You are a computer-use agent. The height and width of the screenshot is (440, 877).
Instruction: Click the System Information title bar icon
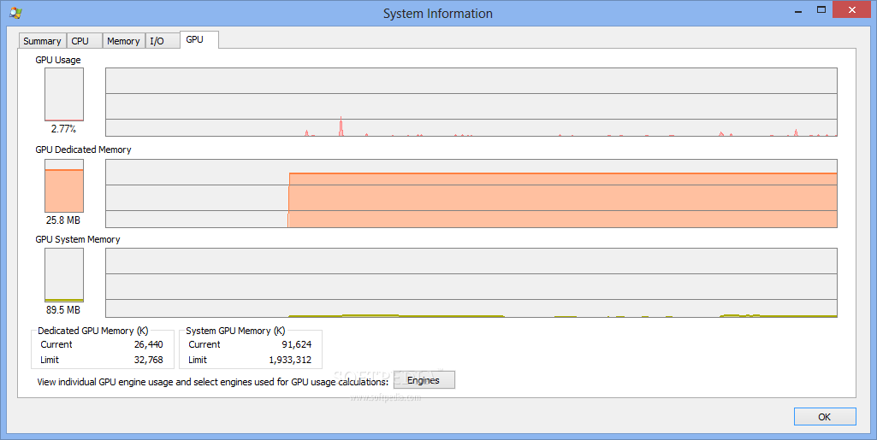point(15,13)
